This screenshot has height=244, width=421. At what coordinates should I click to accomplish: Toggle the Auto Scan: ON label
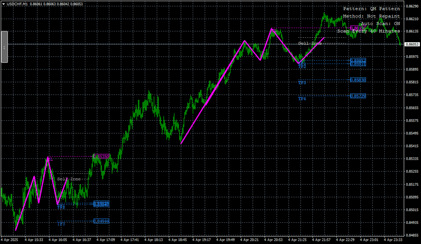pos(380,24)
